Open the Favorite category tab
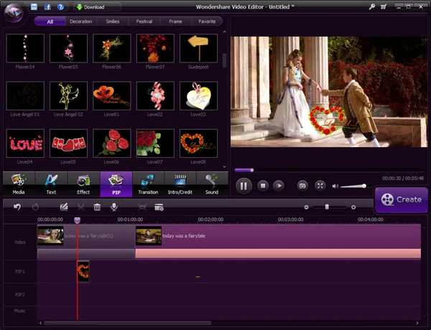431x330 pixels. [206, 22]
